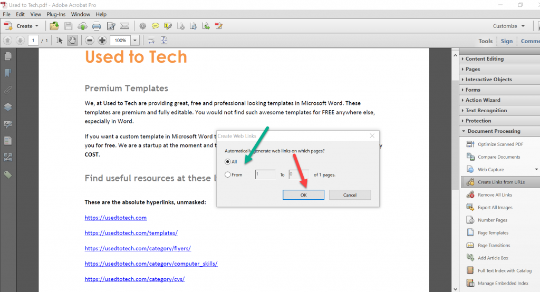Open the Tags panel in sidebar
The image size is (540, 292).
pos(8,175)
